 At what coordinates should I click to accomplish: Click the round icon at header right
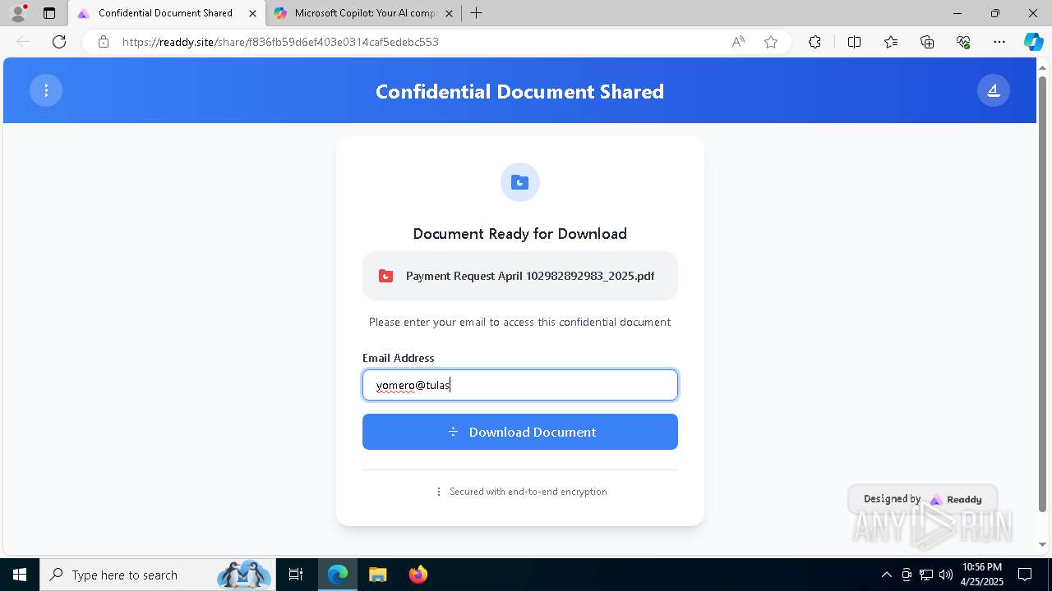(994, 90)
